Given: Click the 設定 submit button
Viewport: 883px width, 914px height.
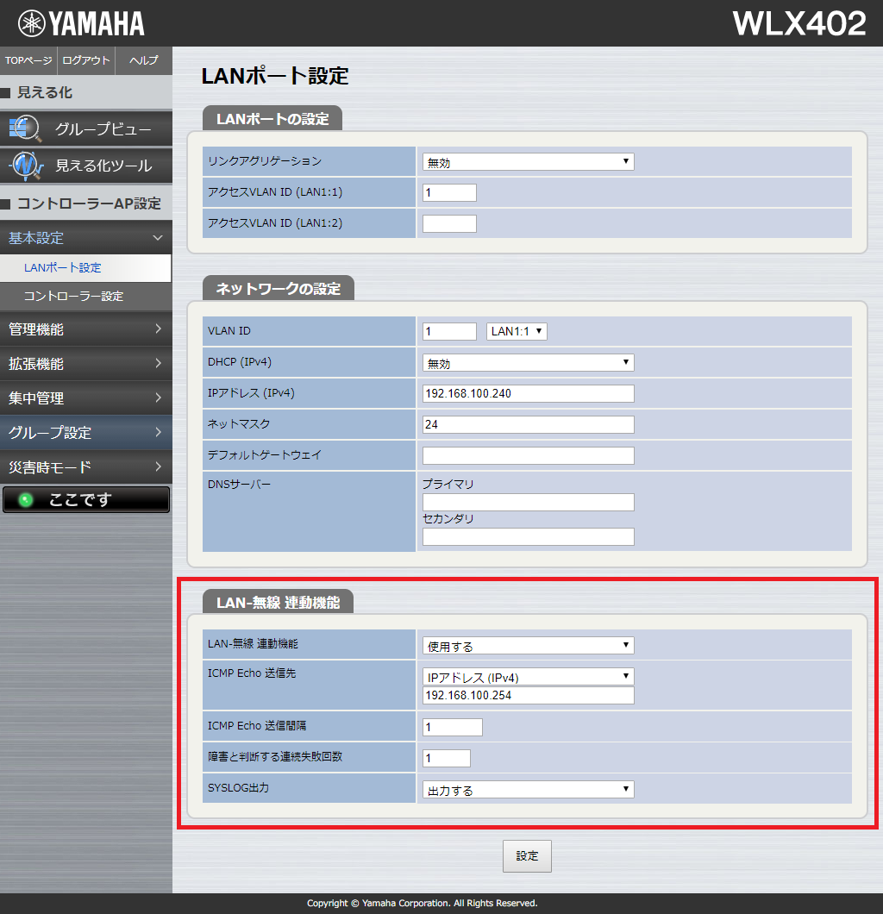Looking at the screenshot, I should 527,856.
